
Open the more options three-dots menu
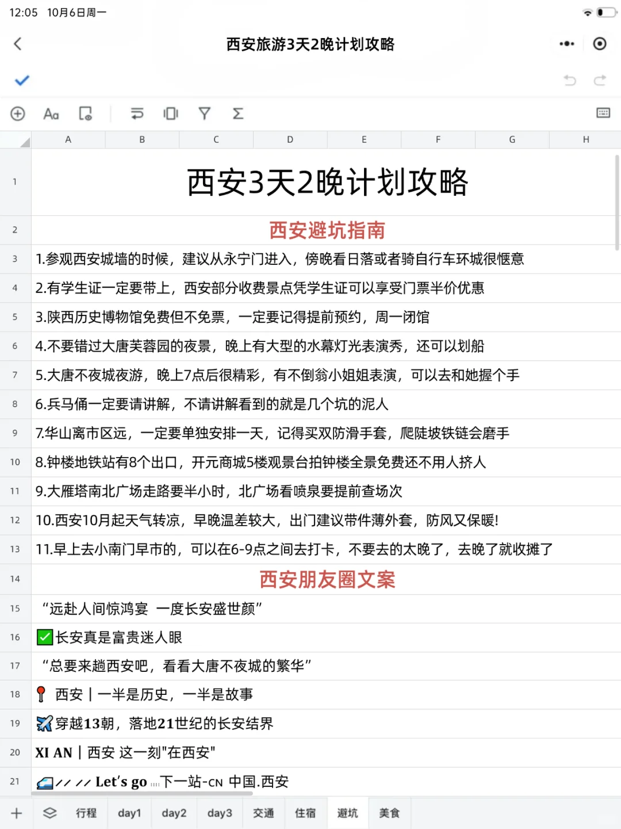(566, 44)
